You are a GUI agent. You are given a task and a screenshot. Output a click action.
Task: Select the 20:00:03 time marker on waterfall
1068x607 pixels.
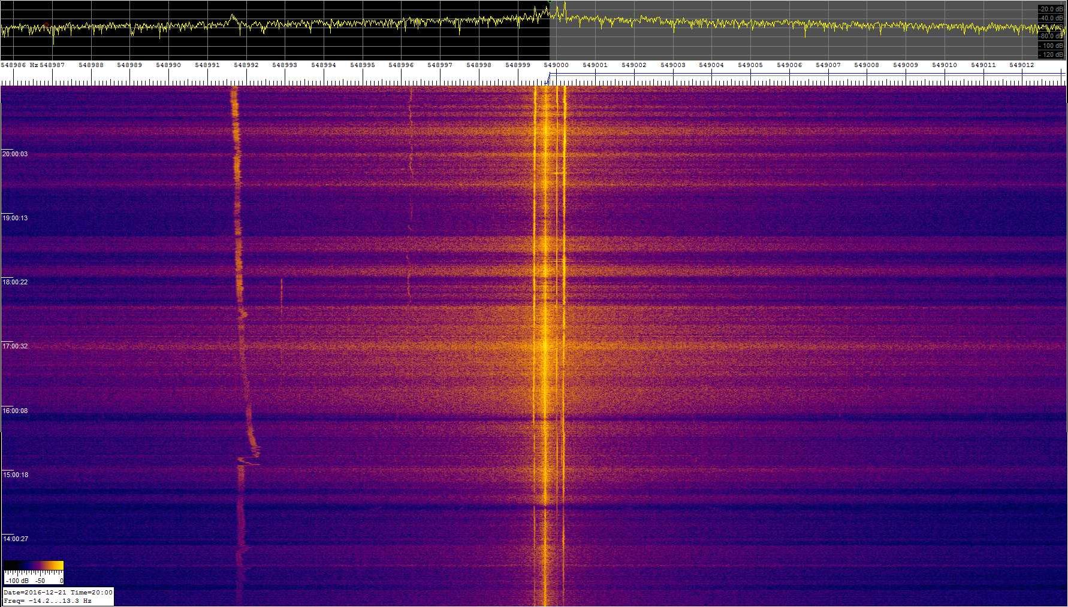15,154
